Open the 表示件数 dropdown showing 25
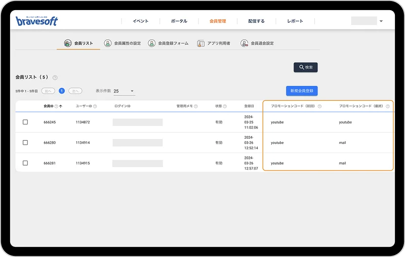 tap(124, 91)
